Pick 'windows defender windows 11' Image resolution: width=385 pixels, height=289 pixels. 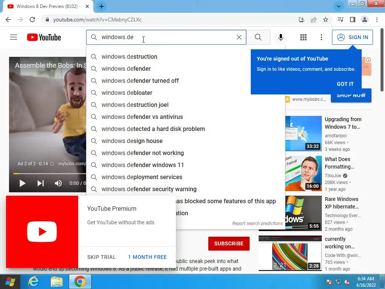(x=186, y=165)
